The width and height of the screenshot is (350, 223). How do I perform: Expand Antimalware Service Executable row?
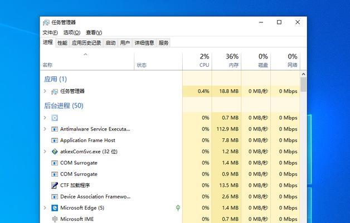click(x=45, y=129)
